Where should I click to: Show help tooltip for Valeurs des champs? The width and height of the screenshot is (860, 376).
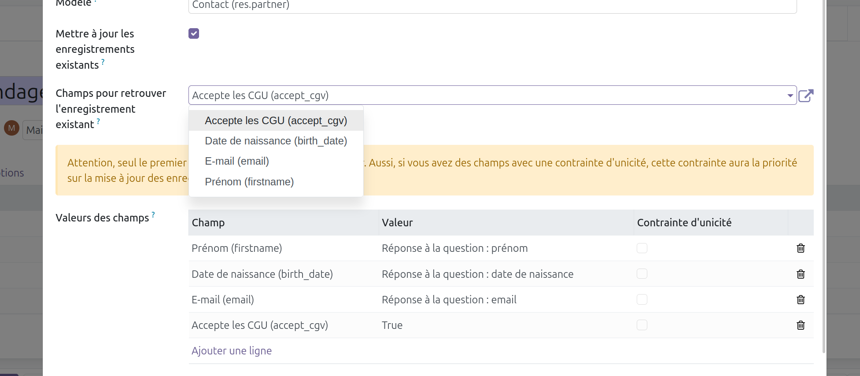pos(153,214)
